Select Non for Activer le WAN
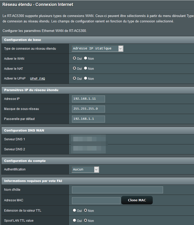The width and height of the screenshot is (194, 225). (86, 58)
